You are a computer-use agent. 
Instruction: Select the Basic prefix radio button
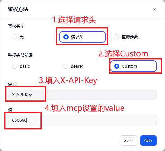click(15, 66)
